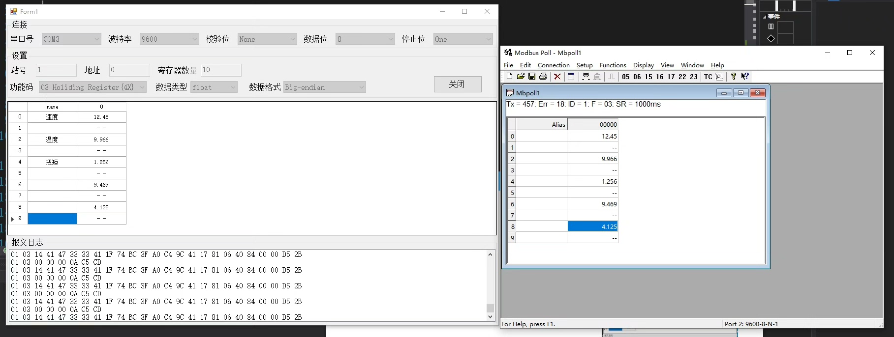This screenshot has height=337, width=894.
Task: Click the 地址 input field
Action: (129, 70)
